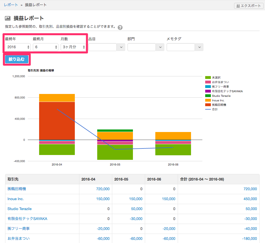Click the green Studio Terazile bar in 2016-05

tap(115, 131)
